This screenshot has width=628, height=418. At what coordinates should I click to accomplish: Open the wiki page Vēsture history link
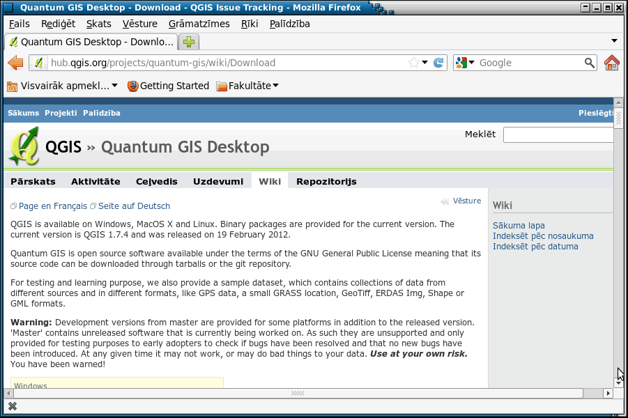467,201
